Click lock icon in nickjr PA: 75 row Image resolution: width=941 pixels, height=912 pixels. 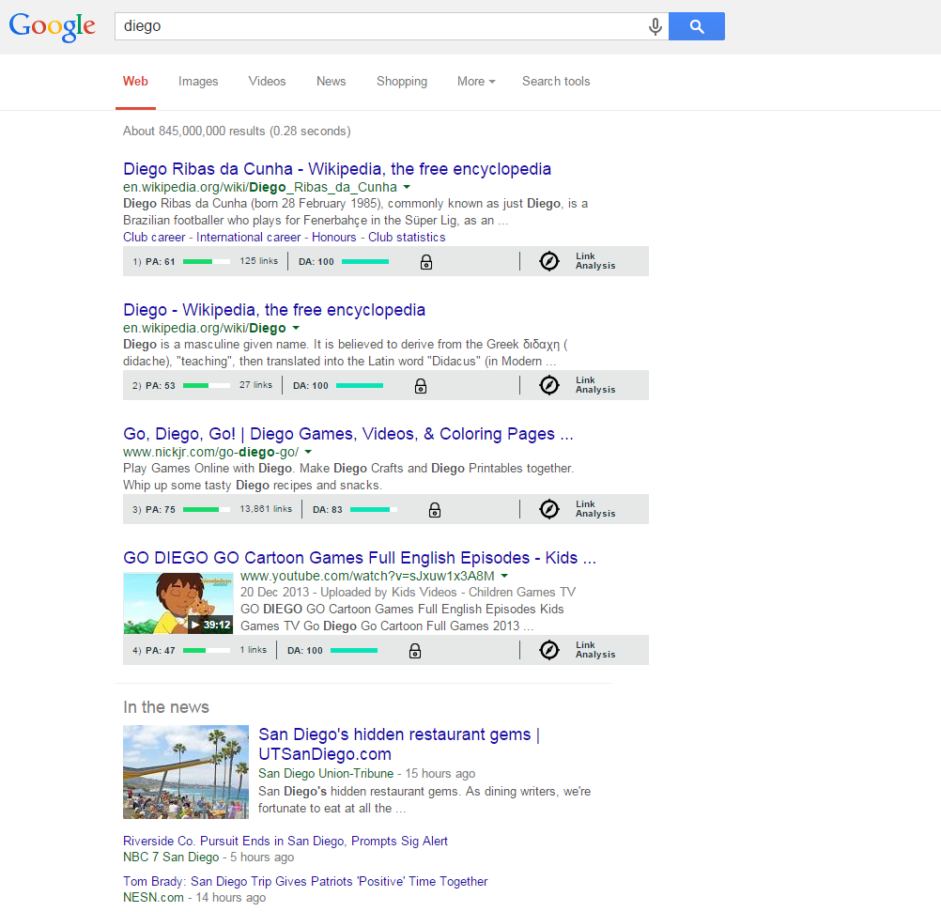point(435,510)
